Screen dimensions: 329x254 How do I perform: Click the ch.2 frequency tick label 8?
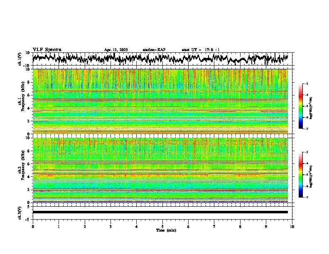[29, 151]
